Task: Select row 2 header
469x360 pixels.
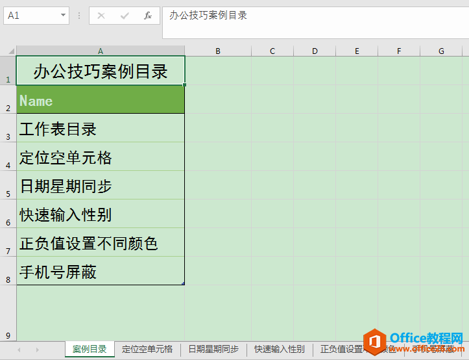Action: [8, 99]
